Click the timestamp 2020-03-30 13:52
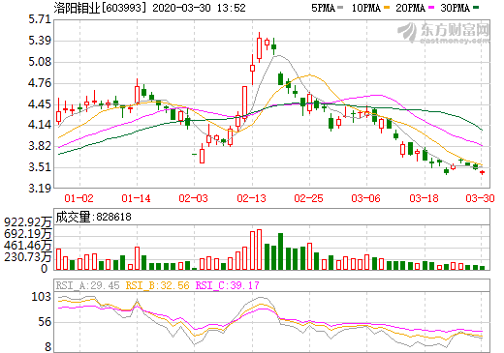 pos(199,8)
